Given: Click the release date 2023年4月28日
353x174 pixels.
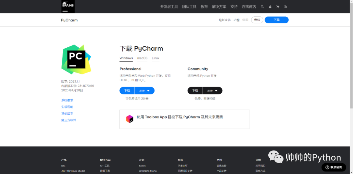Looking at the screenshot, I should (72, 90).
